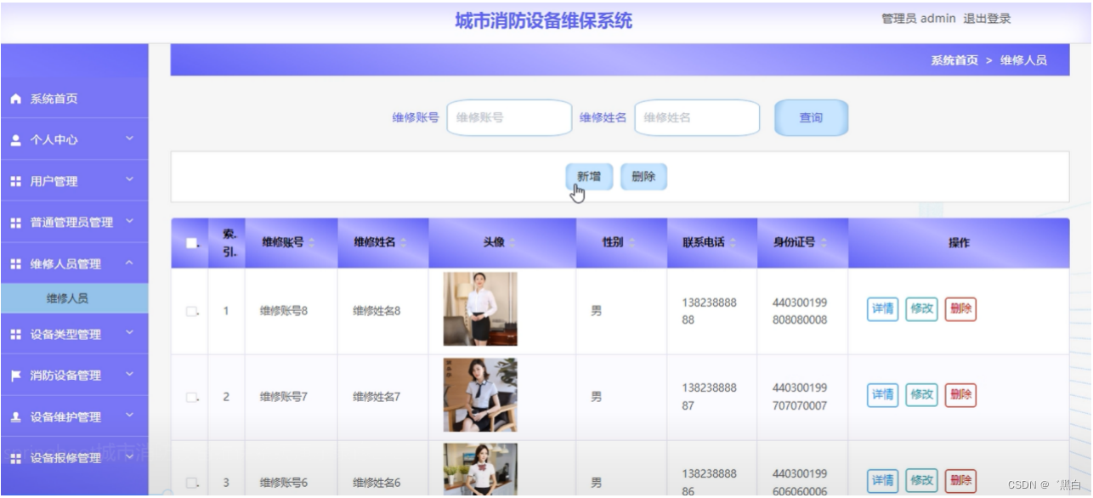This screenshot has width=1093, height=498.
Task: Open the avatar photo for 维修姓名7
Action: pyautogui.click(x=480, y=395)
